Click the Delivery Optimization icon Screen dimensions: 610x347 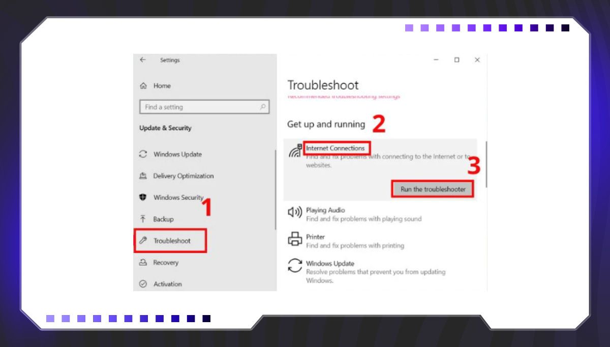pos(143,176)
